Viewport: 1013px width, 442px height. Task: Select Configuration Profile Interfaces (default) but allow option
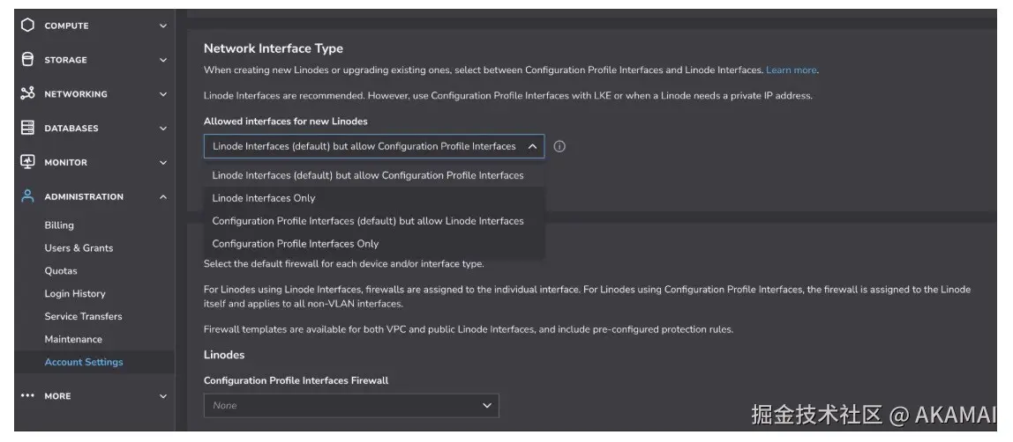pos(374,221)
